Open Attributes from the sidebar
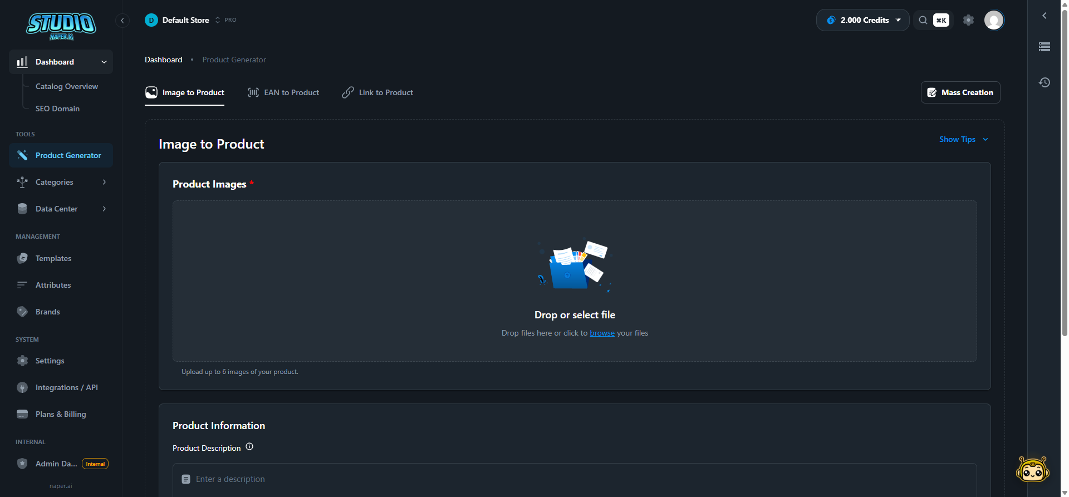 coord(61,285)
